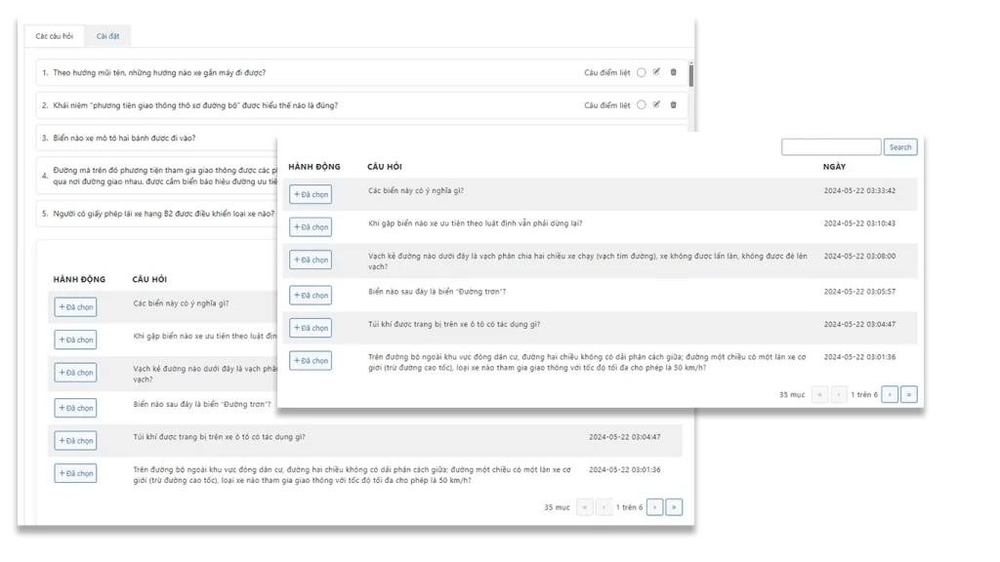1000x562 pixels.
Task: Delete question 1 with the trash icon
Action: 673,72
